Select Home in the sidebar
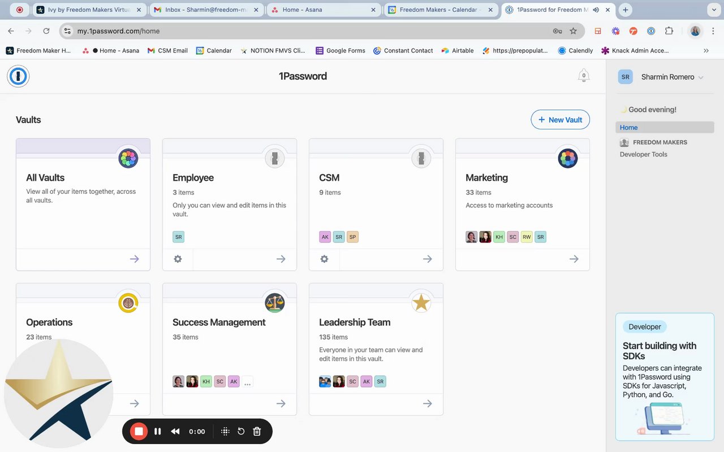Image resolution: width=724 pixels, height=452 pixels. point(665,128)
